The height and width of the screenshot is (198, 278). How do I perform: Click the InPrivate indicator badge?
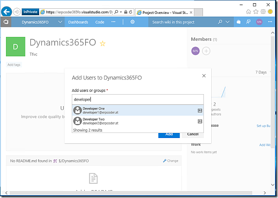click(x=30, y=12)
